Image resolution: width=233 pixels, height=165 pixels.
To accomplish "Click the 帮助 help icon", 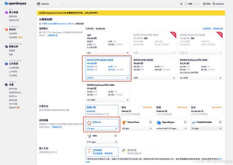I will coord(204,4).
